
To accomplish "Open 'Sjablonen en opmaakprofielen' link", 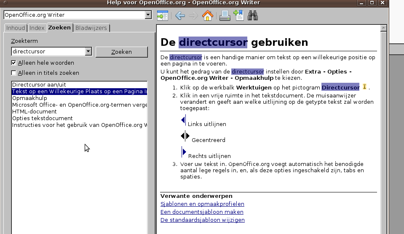I will 202,204.
